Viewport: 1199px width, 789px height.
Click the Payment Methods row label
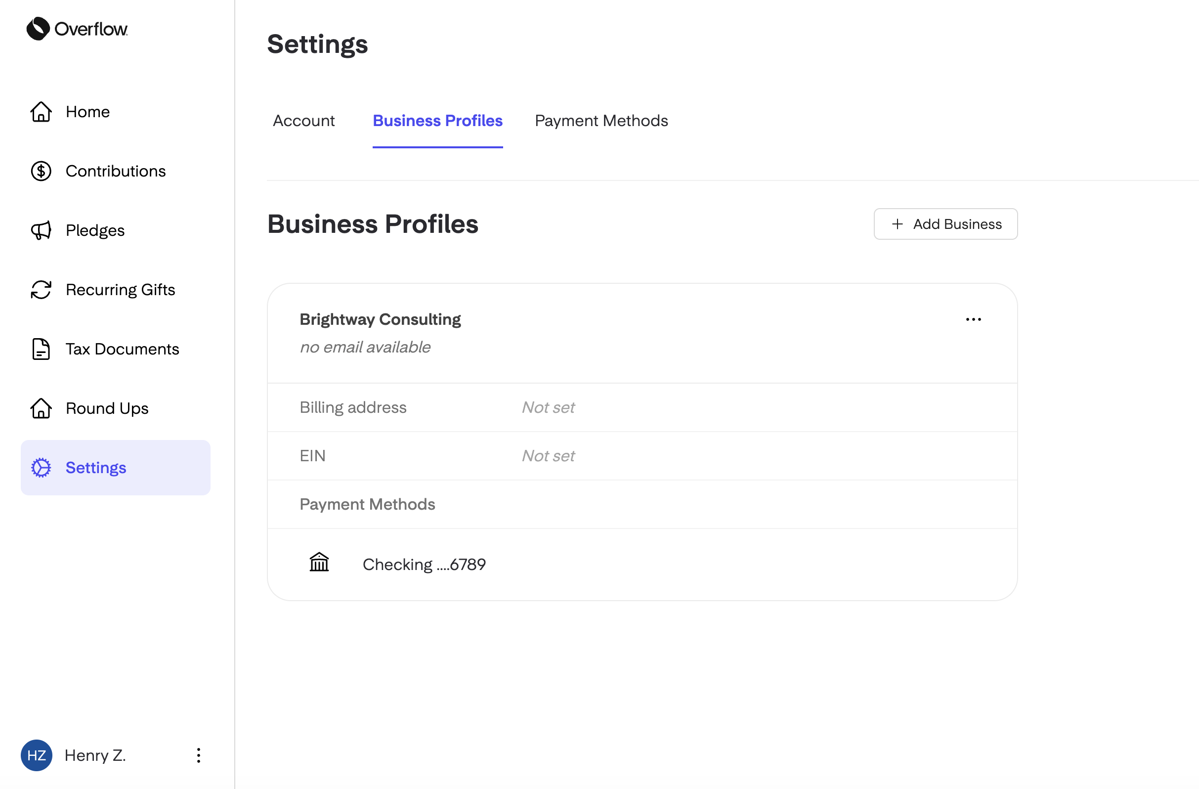pyautogui.click(x=367, y=504)
